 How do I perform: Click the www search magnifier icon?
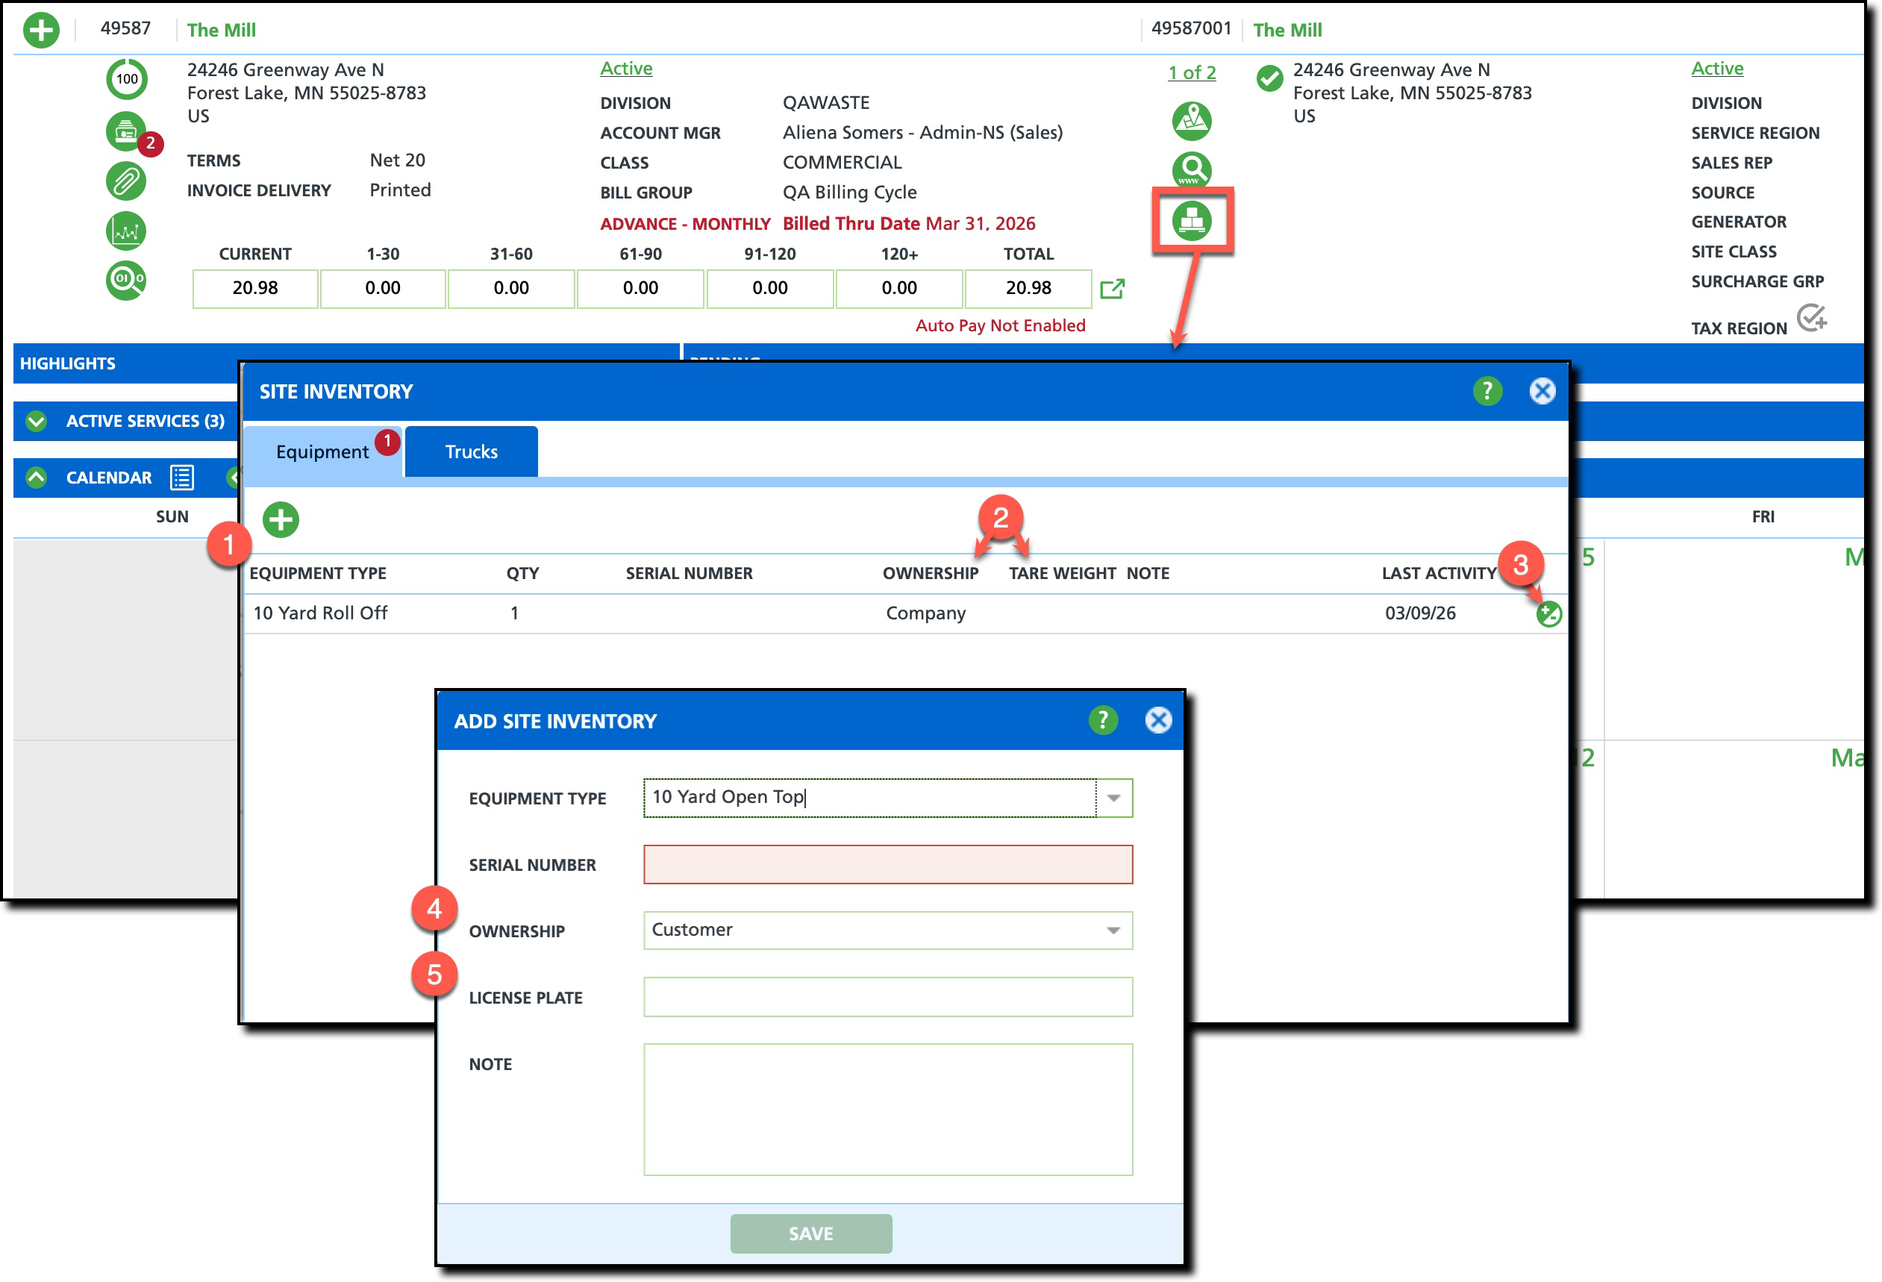pos(1191,170)
